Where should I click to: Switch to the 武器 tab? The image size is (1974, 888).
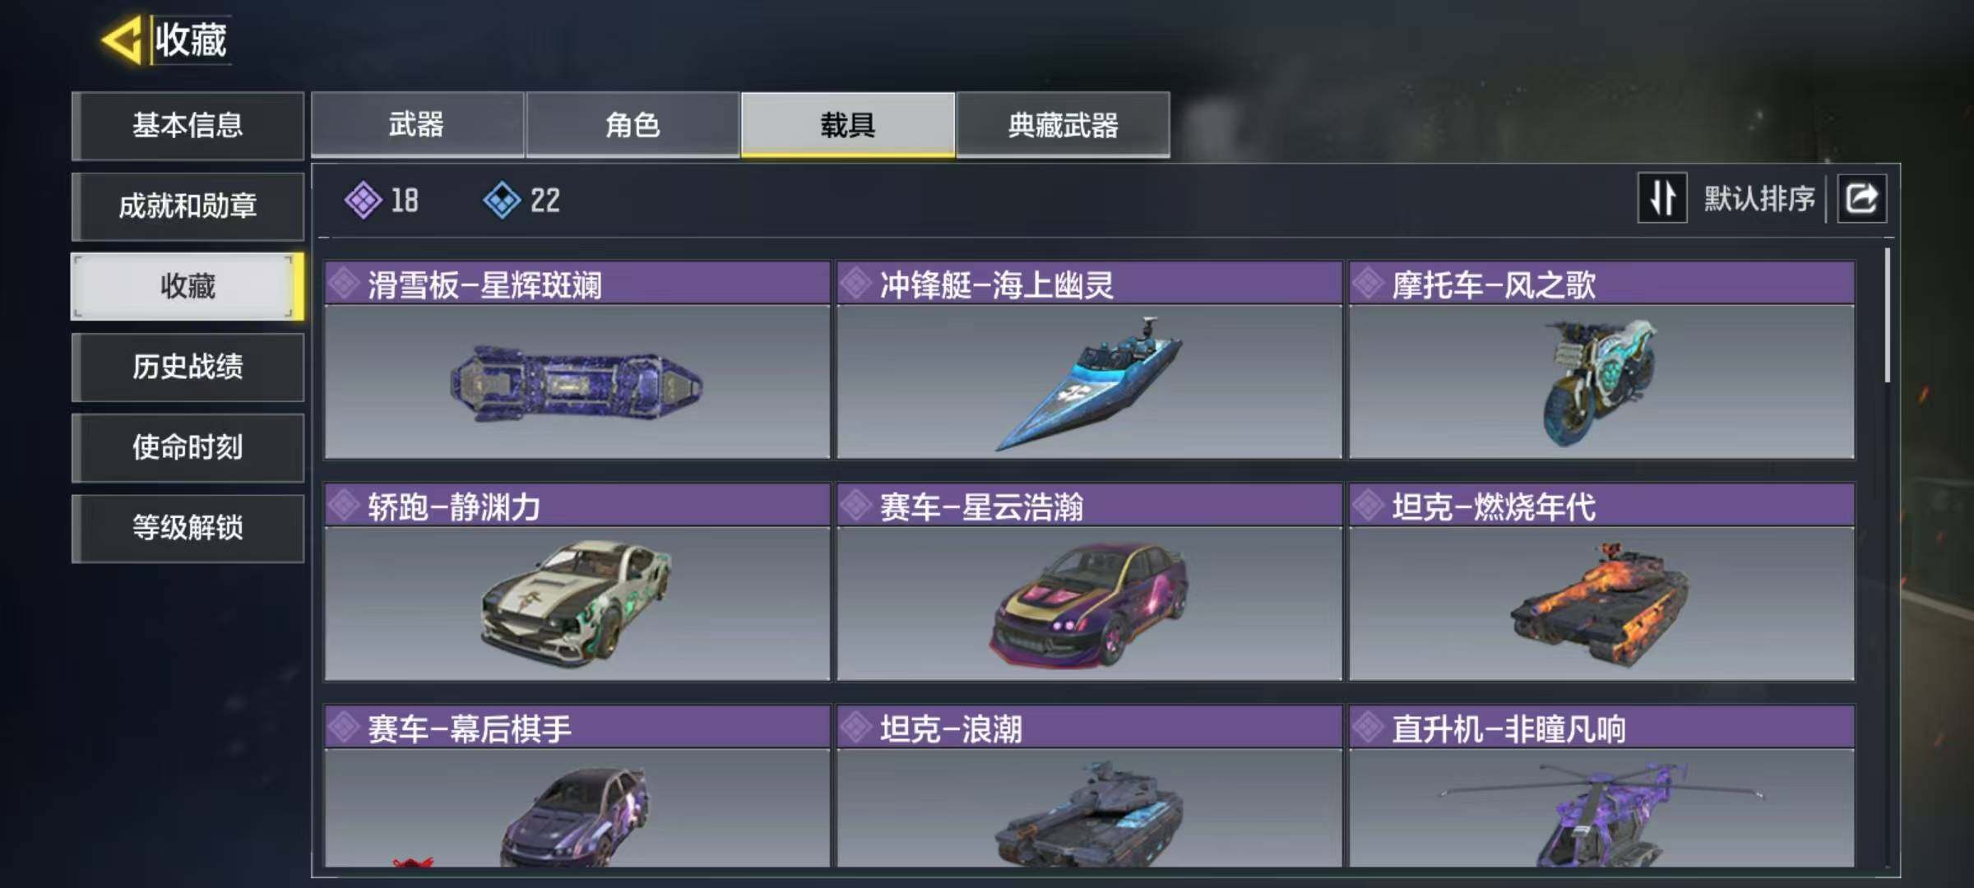coord(417,125)
